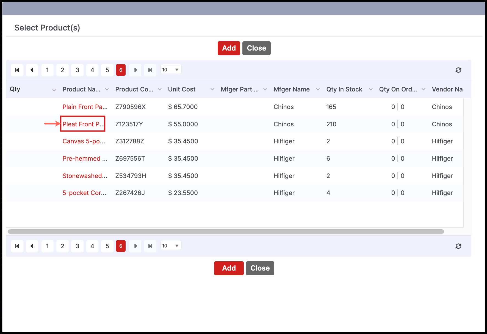487x334 pixels.
Task: Open top page size dropdown
Action: pos(171,70)
